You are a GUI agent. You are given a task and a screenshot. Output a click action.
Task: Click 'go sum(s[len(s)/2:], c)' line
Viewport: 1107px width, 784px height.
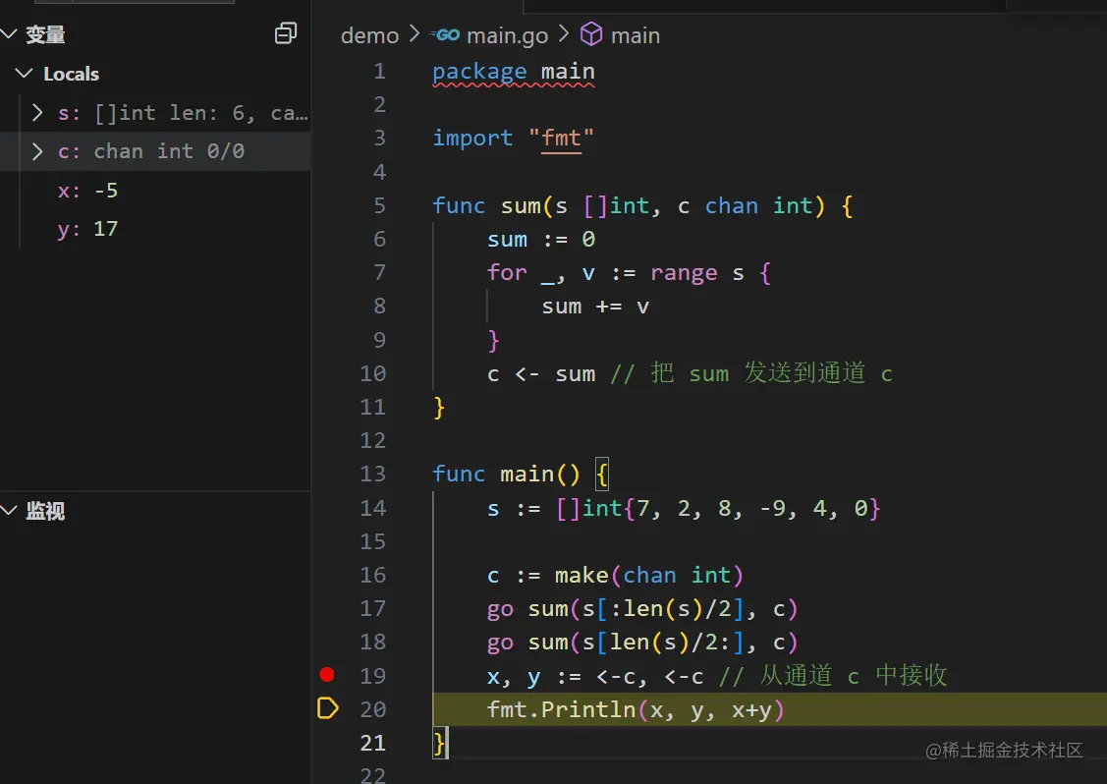[x=642, y=642]
